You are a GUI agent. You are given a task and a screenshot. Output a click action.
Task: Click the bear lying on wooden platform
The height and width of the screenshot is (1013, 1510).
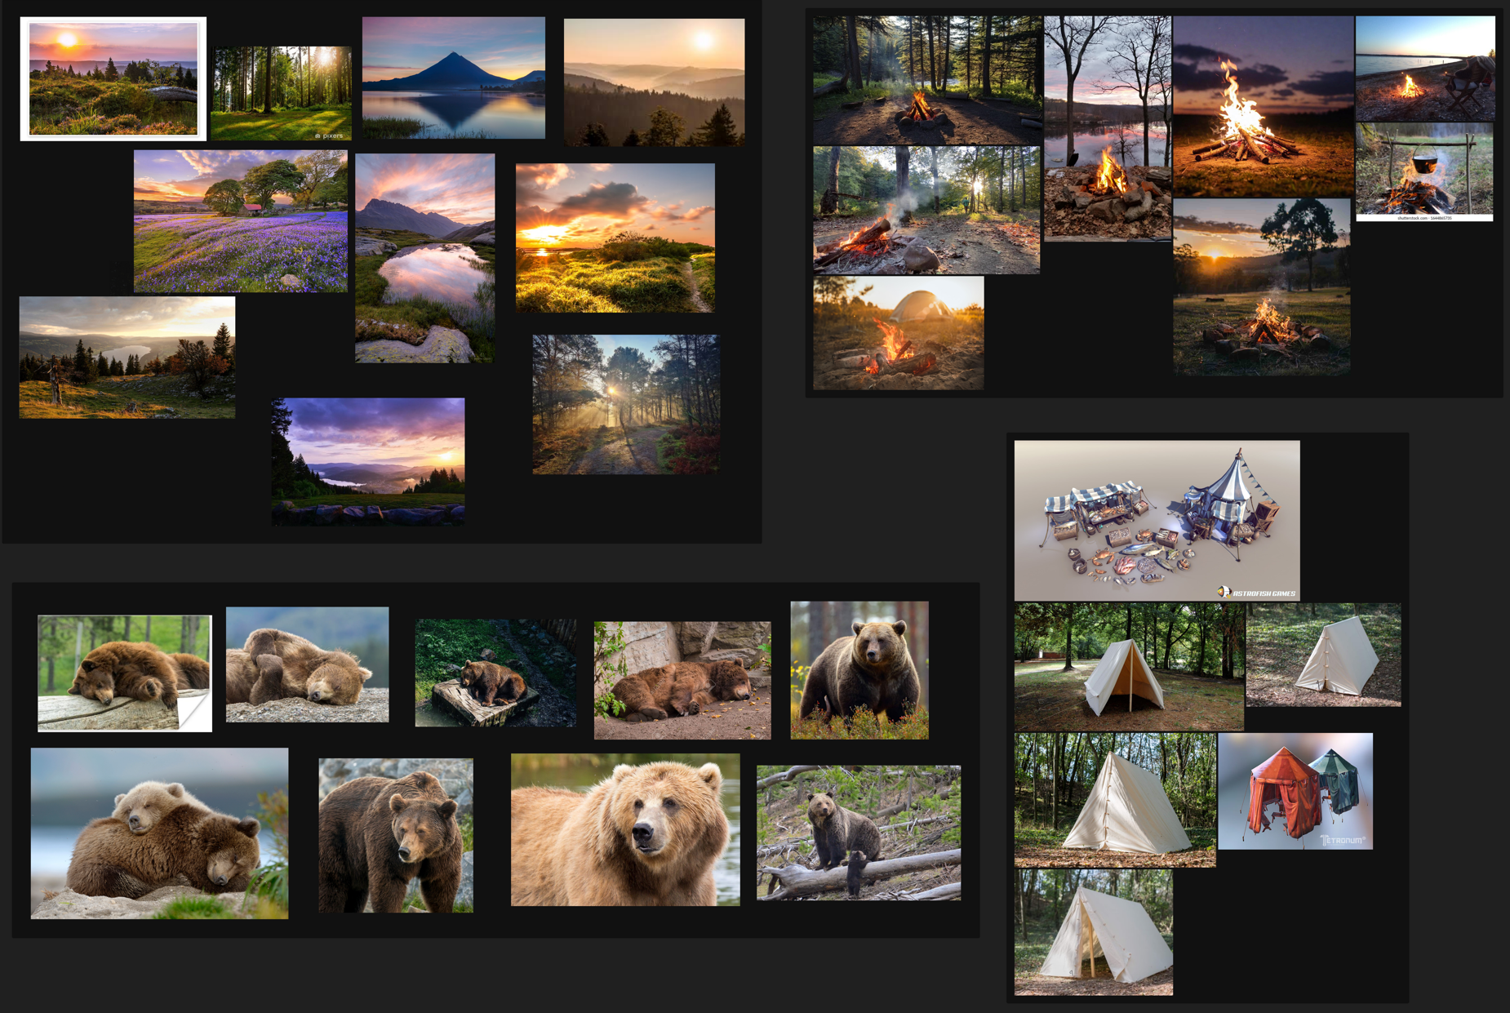495,673
